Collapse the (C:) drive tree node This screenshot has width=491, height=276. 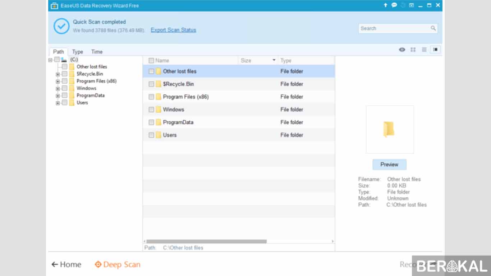pyautogui.click(x=50, y=60)
